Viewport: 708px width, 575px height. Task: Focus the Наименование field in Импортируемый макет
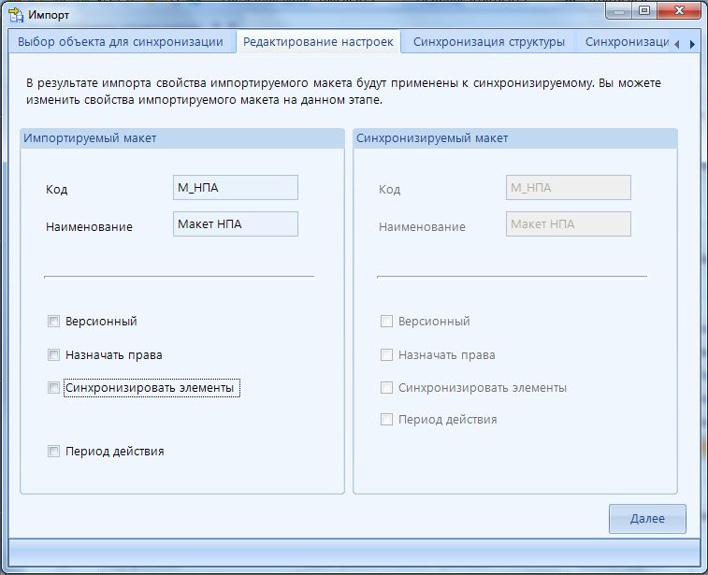tap(235, 224)
